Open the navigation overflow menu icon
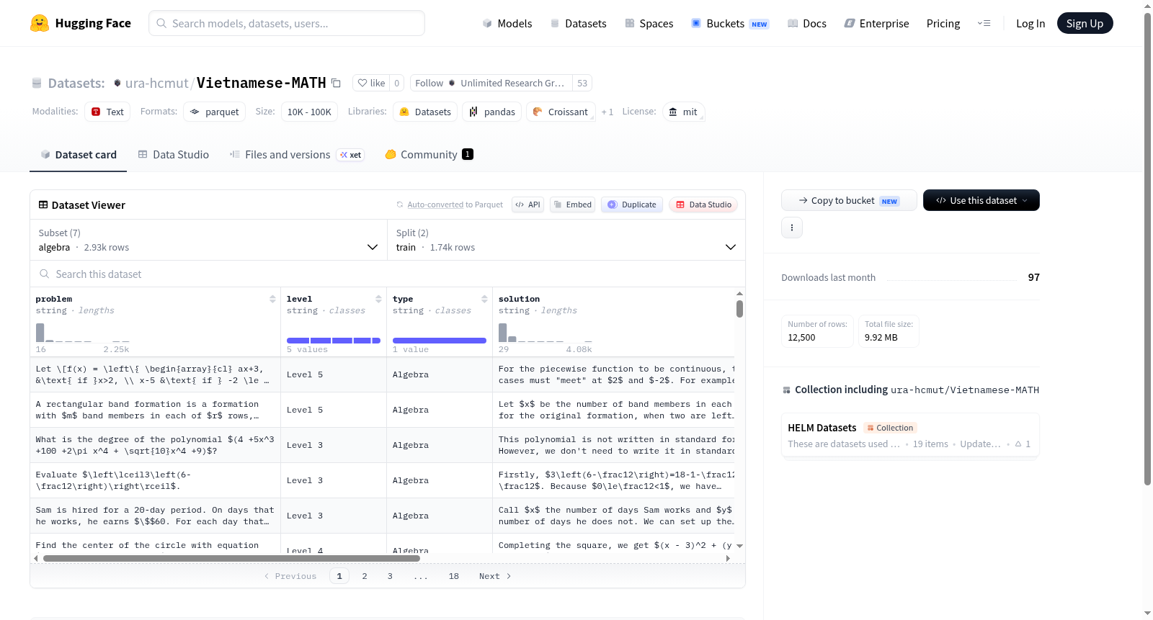This screenshot has width=1153, height=620. pos(984,23)
